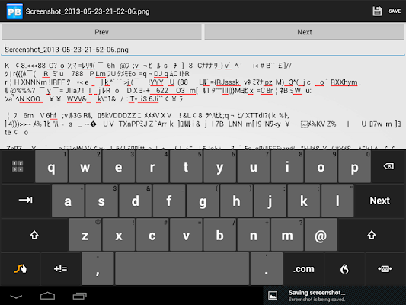Tap the n key
The height and width of the screenshot is (305, 406).
click(253, 235)
